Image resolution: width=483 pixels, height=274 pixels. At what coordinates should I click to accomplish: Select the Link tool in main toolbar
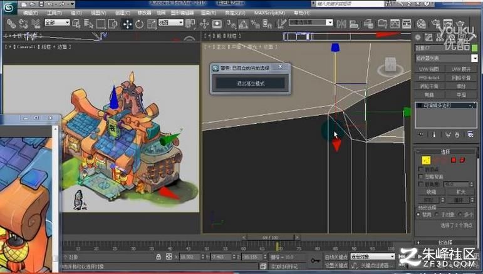(x=11, y=24)
